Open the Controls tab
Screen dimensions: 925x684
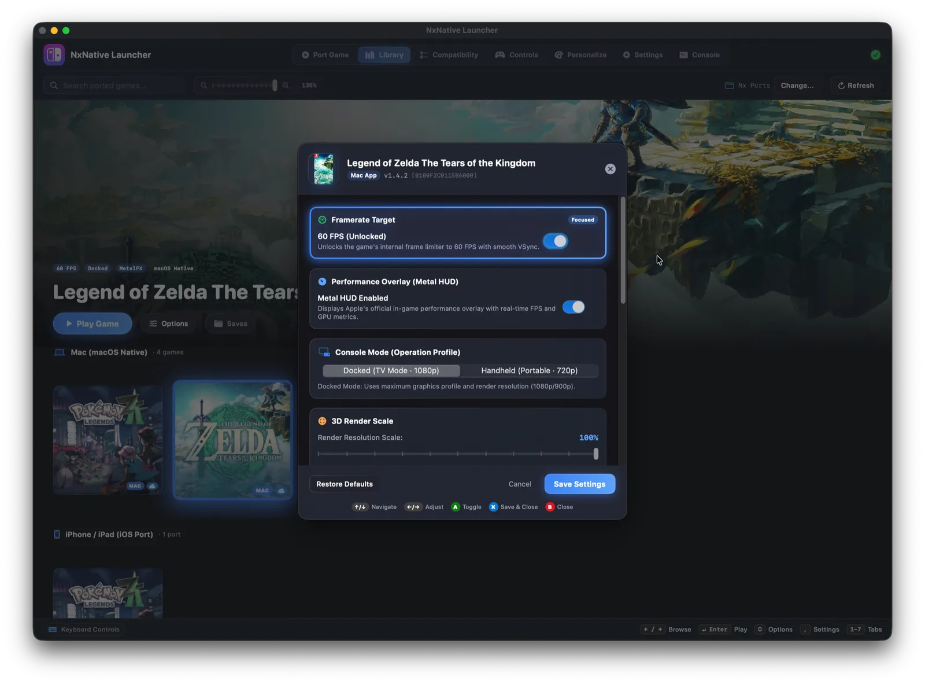[517, 55]
